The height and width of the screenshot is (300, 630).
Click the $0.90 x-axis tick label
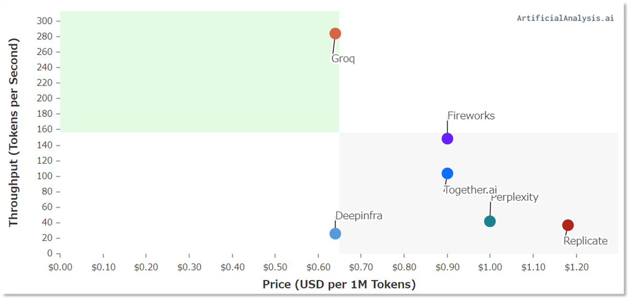click(x=447, y=267)
